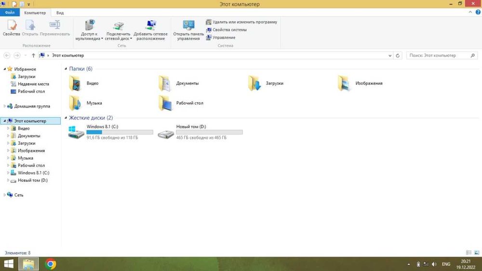Select Windows 8.1 (C:) in tree

[x=30, y=173]
